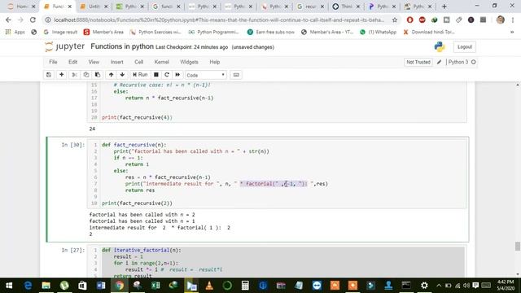Open Word from the taskbar
The height and width of the screenshot is (293, 521).
point(101,286)
